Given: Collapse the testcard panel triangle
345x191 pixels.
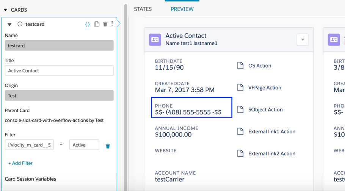Looking at the screenshot, I should coord(9,24).
